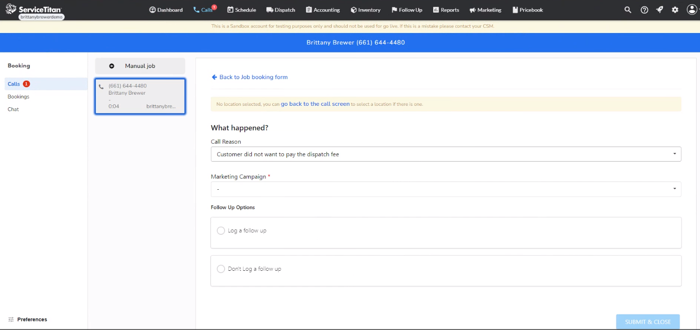
Task: Open the Calls dropdown in top bar
Action: pyautogui.click(x=204, y=9)
